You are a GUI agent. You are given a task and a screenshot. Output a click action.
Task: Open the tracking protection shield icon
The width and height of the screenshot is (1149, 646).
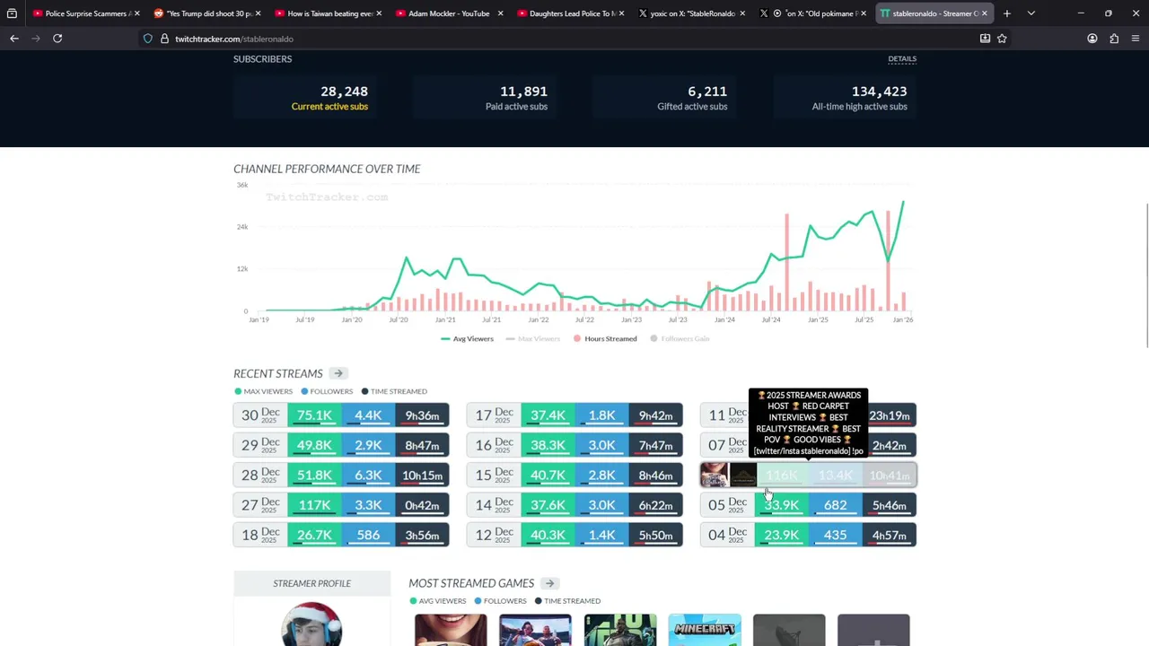(148, 39)
